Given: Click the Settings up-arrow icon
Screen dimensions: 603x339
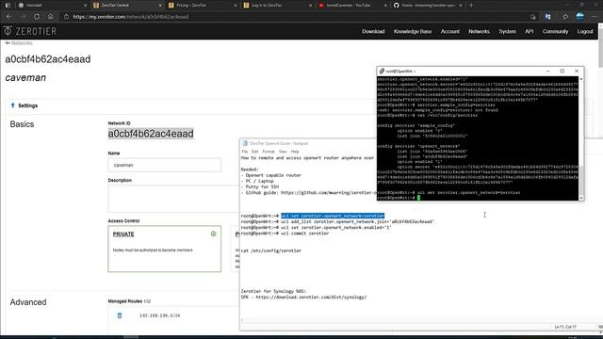Looking at the screenshot, I should (x=12, y=105).
